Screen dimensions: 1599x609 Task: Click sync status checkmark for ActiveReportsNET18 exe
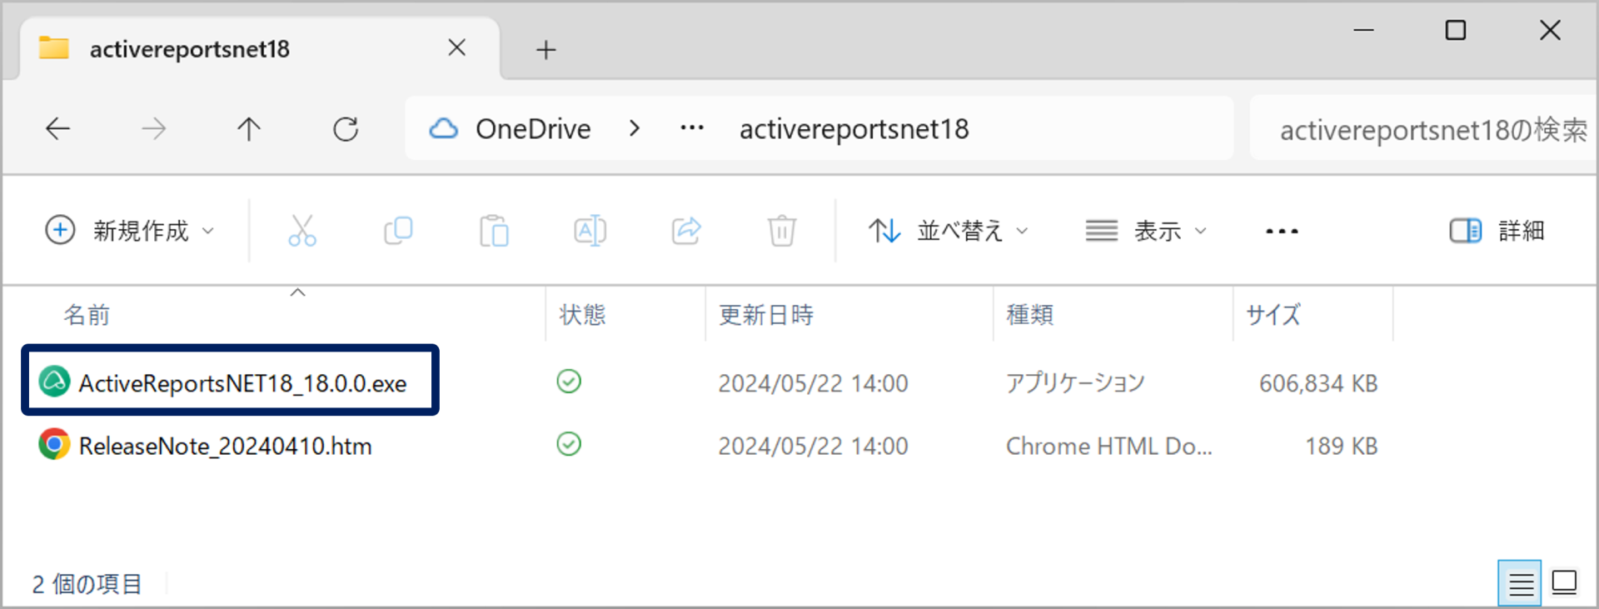click(569, 382)
